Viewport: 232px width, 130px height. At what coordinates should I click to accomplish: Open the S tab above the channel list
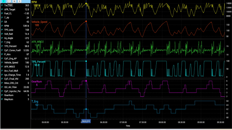coord(20,1)
